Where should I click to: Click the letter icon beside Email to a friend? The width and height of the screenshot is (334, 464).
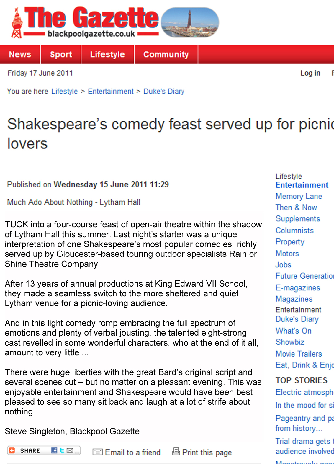click(97, 452)
